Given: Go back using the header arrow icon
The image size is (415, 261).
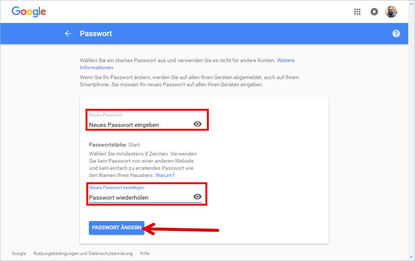Looking at the screenshot, I should 68,34.
